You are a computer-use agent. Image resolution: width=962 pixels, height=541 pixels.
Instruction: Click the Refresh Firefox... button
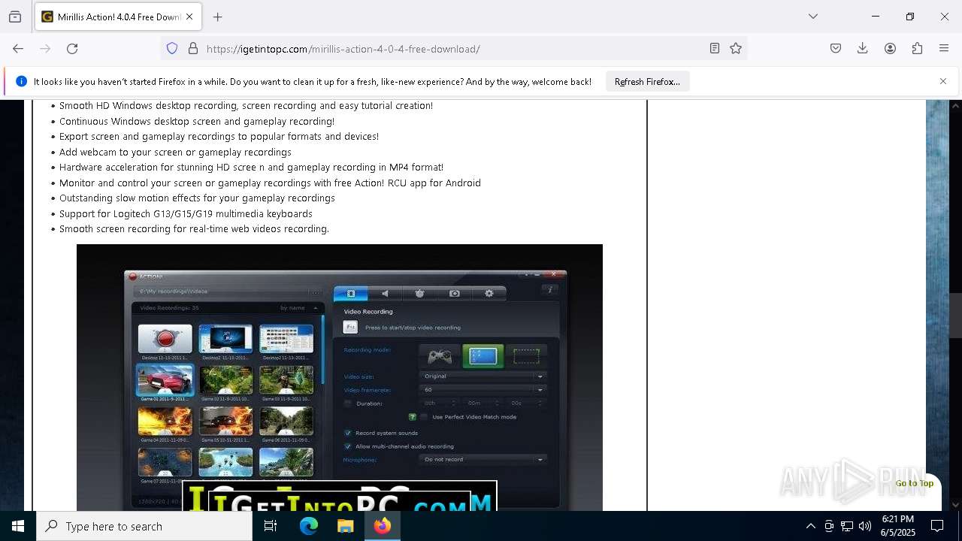(x=647, y=81)
